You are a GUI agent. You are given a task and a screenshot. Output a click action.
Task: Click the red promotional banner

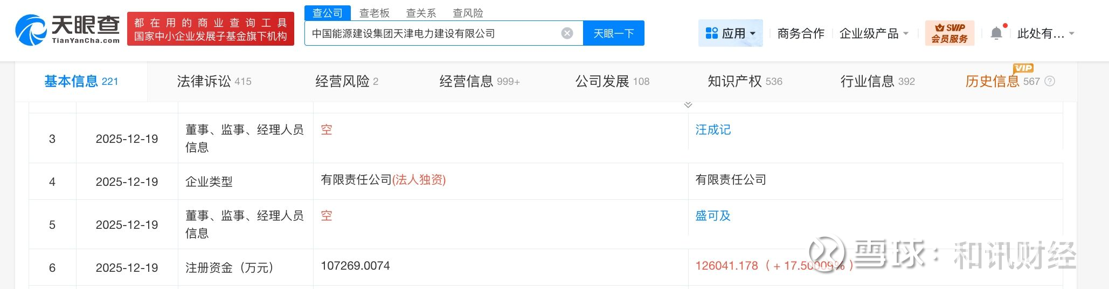point(210,29)
